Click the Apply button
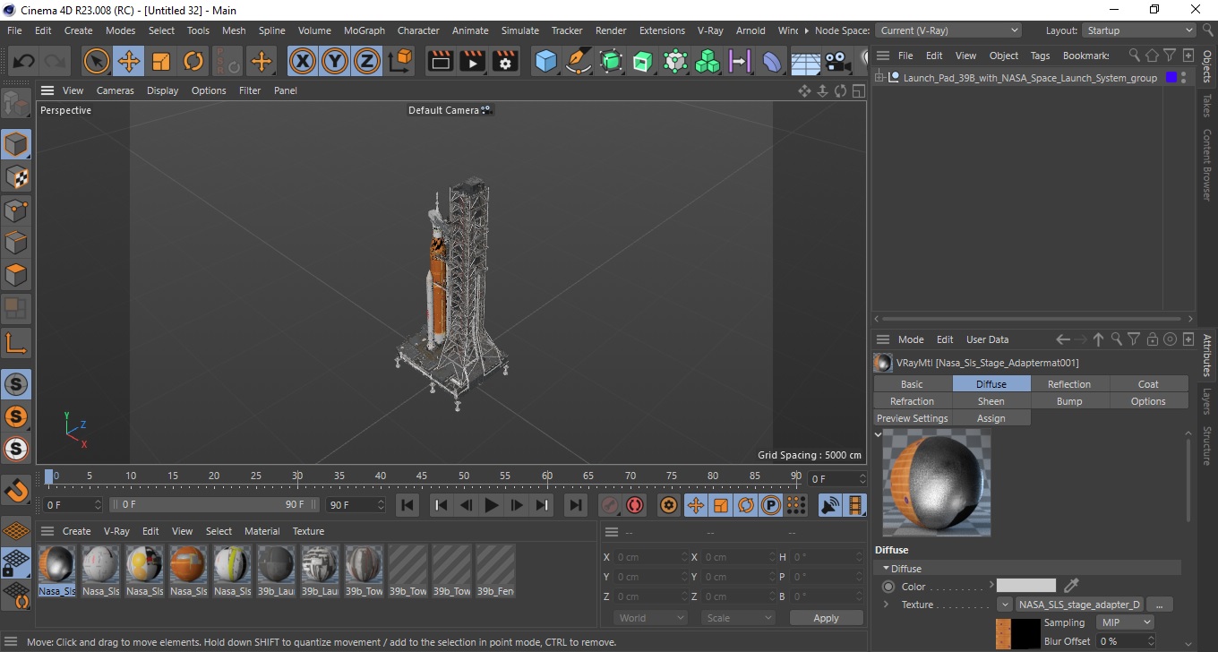This screenshot has height=652, width=1218. pos(826,618)
